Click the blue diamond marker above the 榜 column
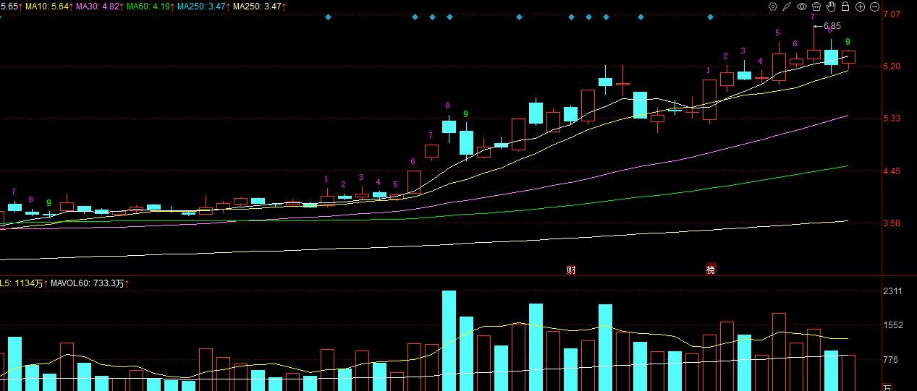This screenshot has width=917, height=391. (710, 17)
